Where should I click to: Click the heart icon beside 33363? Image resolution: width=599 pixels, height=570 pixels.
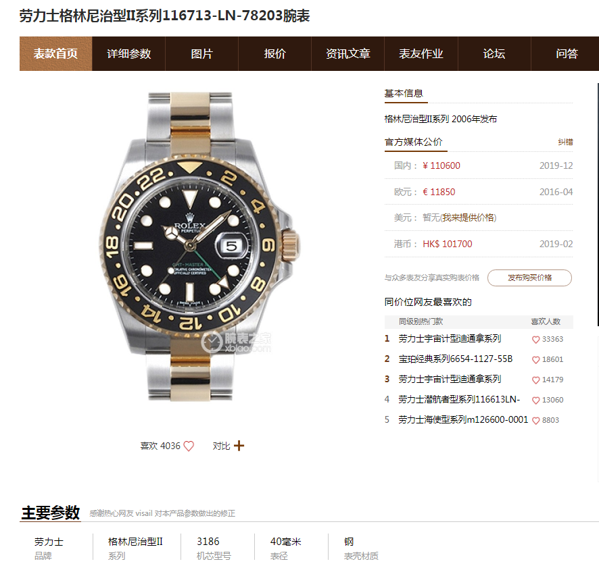coord(535,340)
